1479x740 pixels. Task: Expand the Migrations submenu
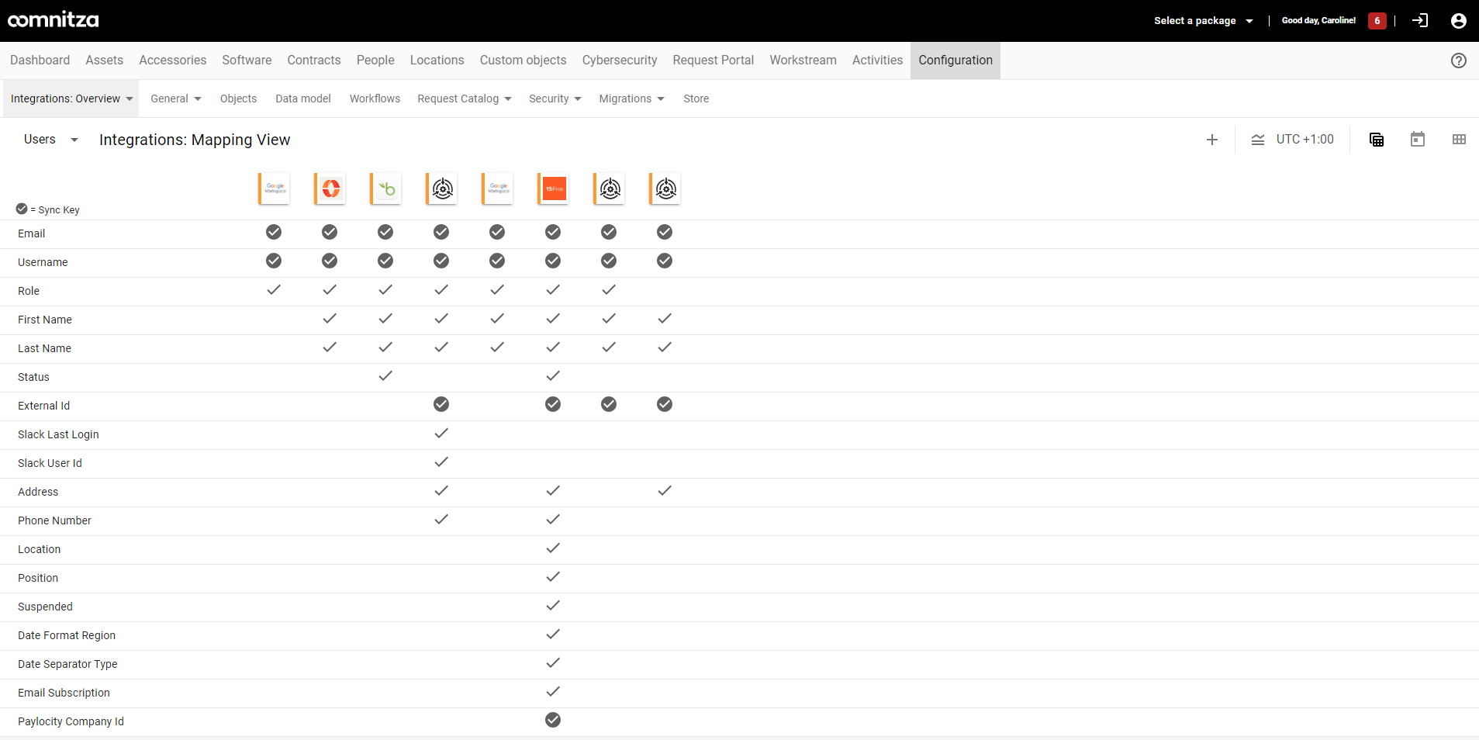[631, 99]
